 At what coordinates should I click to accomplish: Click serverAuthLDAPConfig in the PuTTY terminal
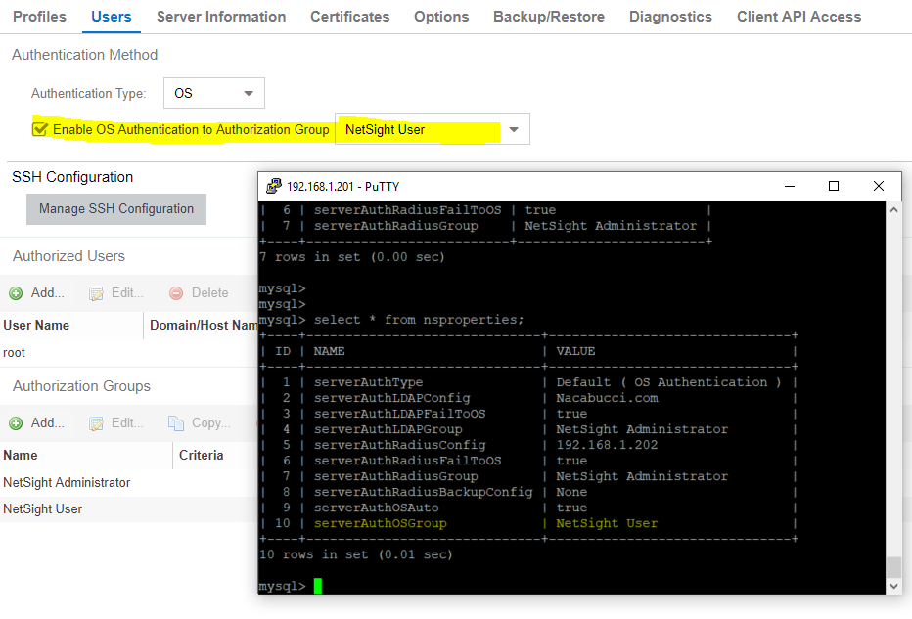coord(392,398)
